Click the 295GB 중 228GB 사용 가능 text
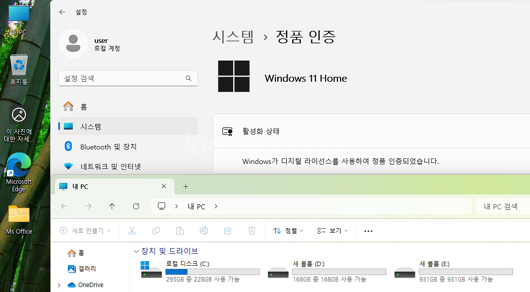530x292 pixels. point(203,280)
